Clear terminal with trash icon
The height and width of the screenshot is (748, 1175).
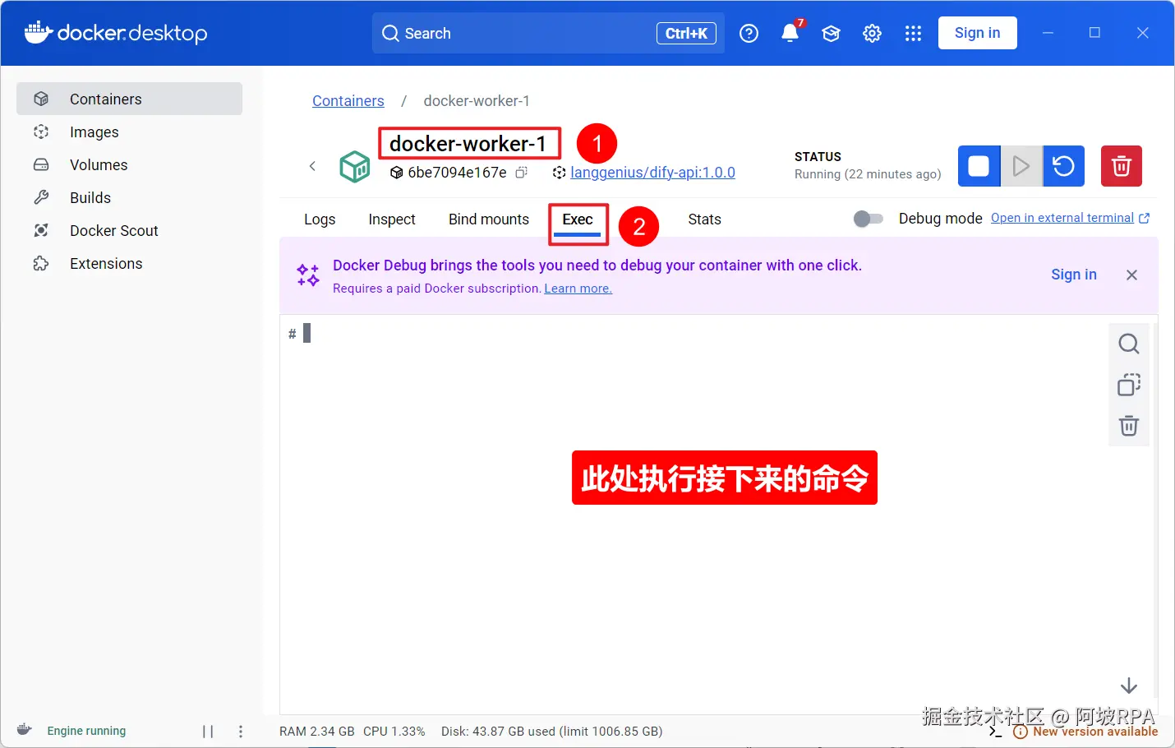[1129, 426]
